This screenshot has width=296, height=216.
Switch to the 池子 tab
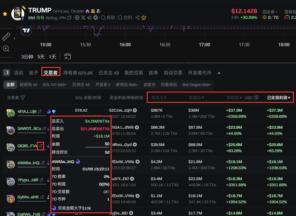33,73
